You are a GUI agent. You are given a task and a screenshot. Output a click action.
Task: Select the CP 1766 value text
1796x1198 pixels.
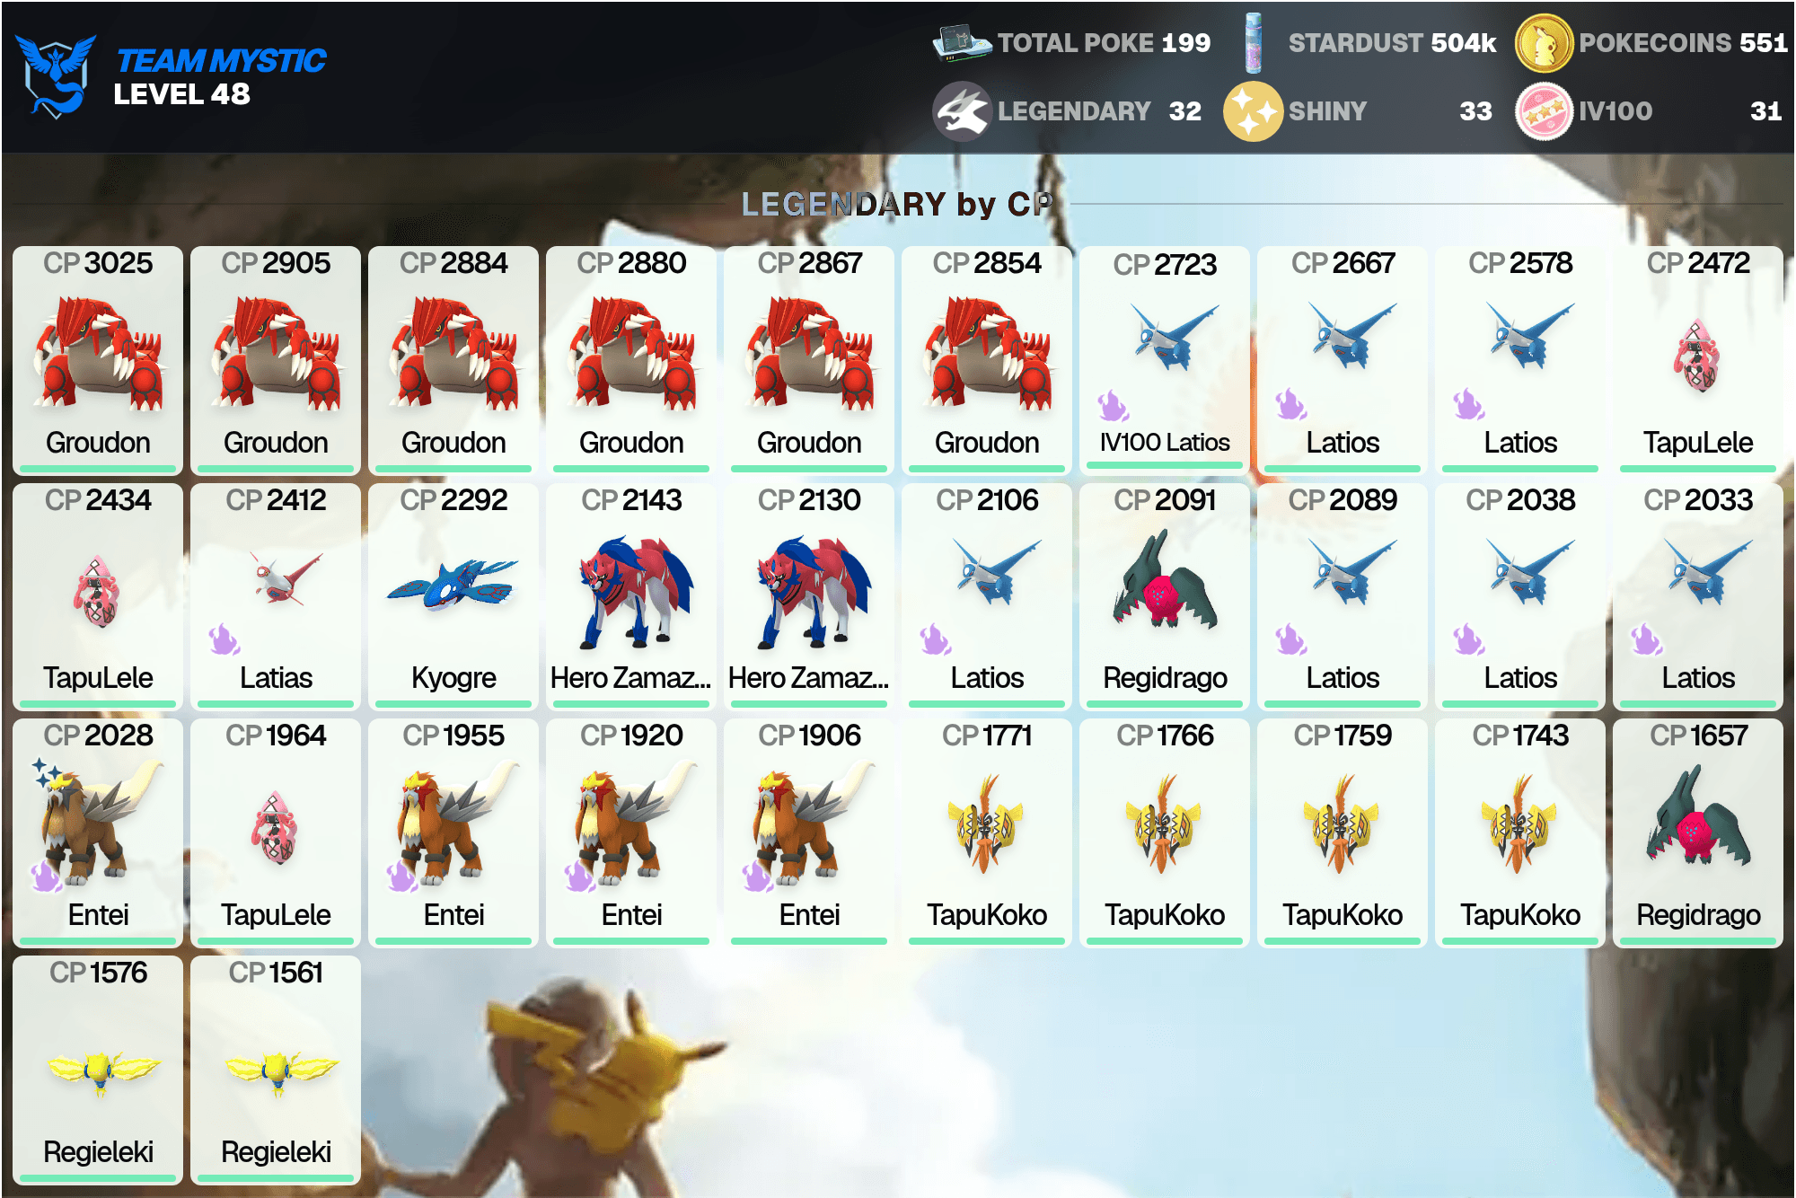coord(1165,736)
